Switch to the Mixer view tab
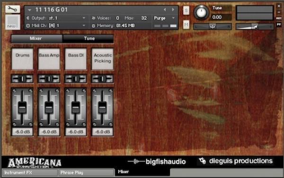This screenshot has width=284, height=178. point(37,39)
